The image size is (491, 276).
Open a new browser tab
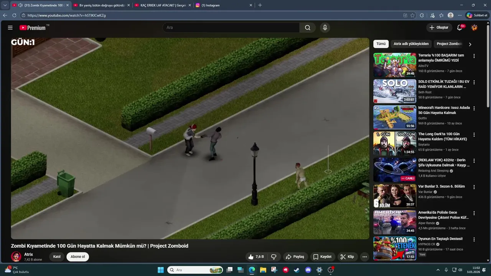click(260, 5)
